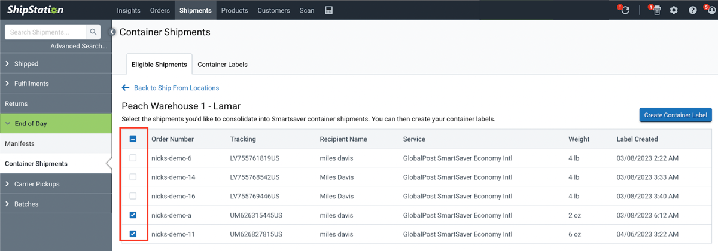This screenshot has height=251, width=718.
Task: Follow the Back to Ship From Locations link
Action: point(177,88)
